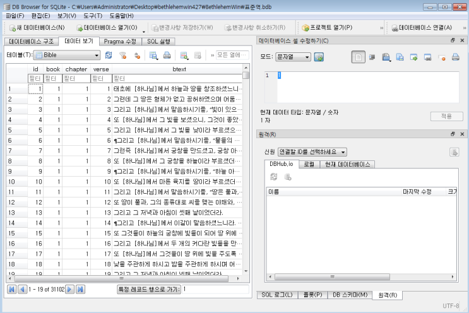Insert a new record via the add-row icon
Screen dimensions: 469x313
coord(184,56)
